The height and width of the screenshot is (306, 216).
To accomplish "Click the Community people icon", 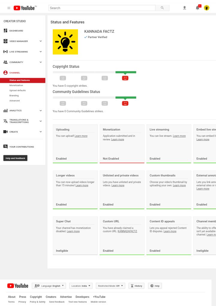I will click(x=5, y=62).
